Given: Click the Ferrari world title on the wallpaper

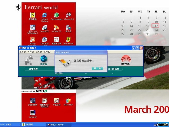Looking at the screenshot, I should (41, 7).
